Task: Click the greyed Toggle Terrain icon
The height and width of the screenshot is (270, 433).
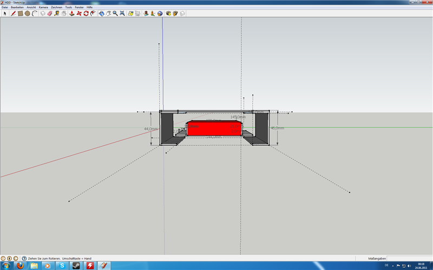Action: tap(137, 13)
